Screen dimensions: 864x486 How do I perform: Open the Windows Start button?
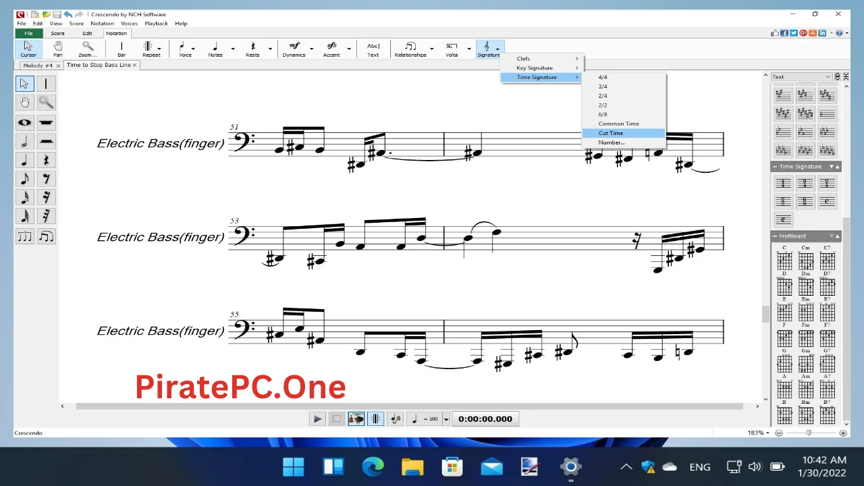point(294,466)
